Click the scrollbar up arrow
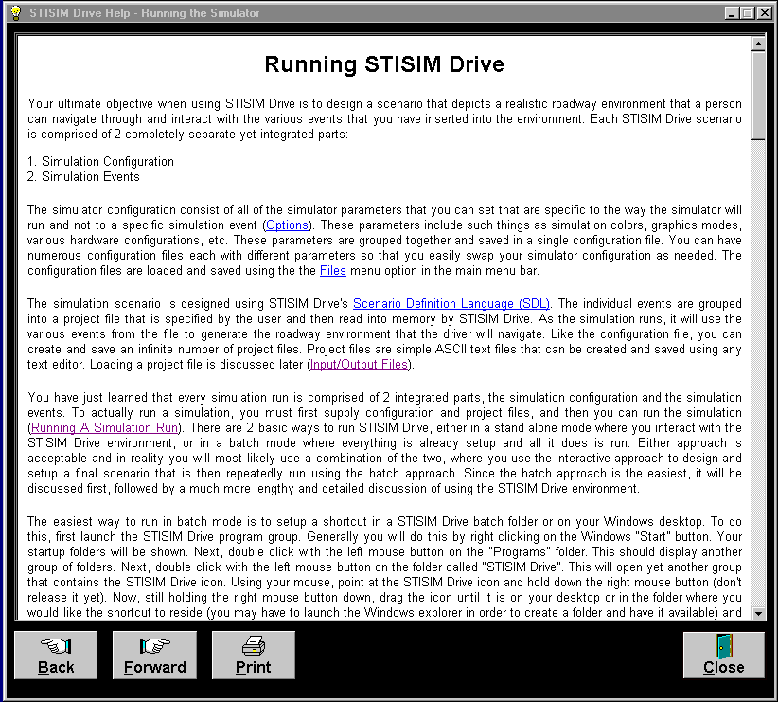The image size is (778, 702). pyautogui.click(x=757, y=43)
